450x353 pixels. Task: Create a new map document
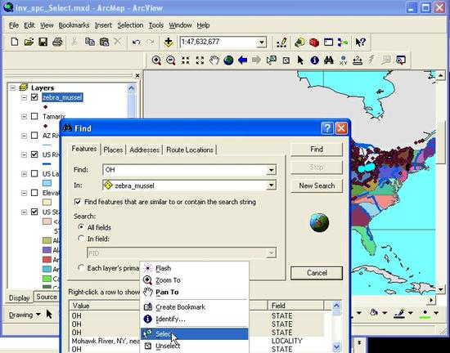pyautogui.click(x=15, y=42)
